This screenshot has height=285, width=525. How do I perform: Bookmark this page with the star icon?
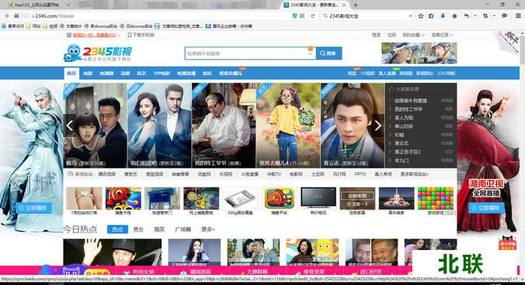[421, 16]
